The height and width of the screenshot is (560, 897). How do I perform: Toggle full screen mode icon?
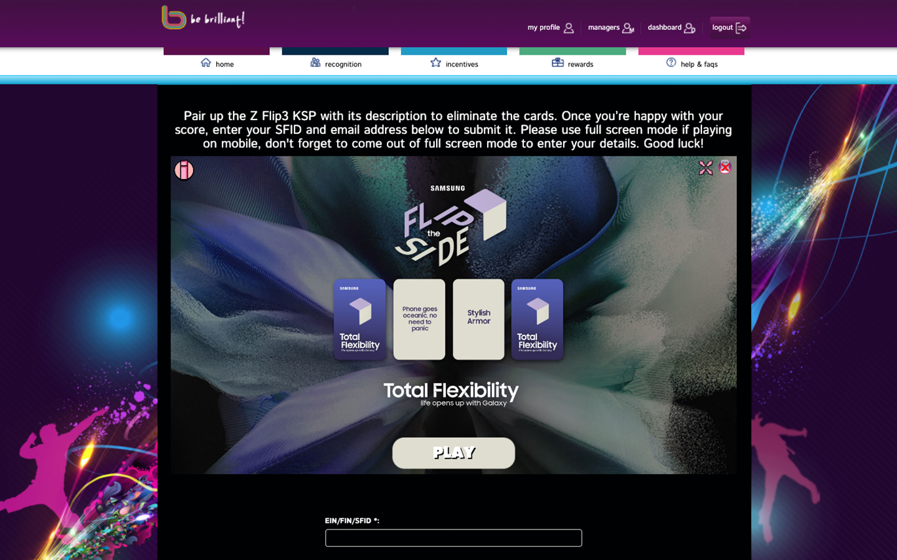[706, 168]
